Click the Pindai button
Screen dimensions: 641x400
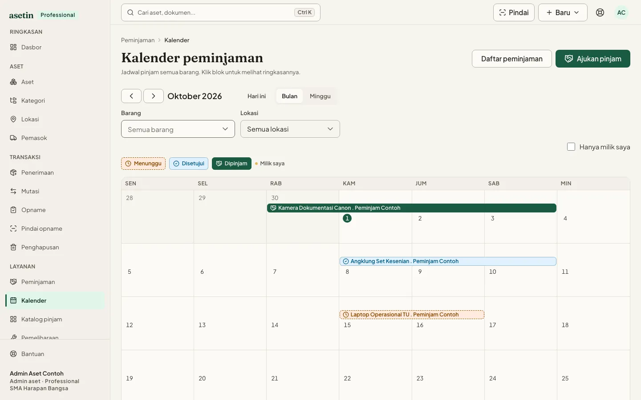(x=514, y=12)
